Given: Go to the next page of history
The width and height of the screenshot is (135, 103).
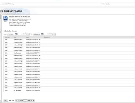Looking at the screenshot, I should click(x=31, y=101).
